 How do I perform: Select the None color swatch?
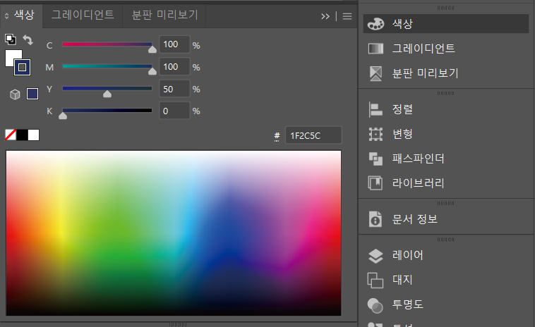(11, 135)
